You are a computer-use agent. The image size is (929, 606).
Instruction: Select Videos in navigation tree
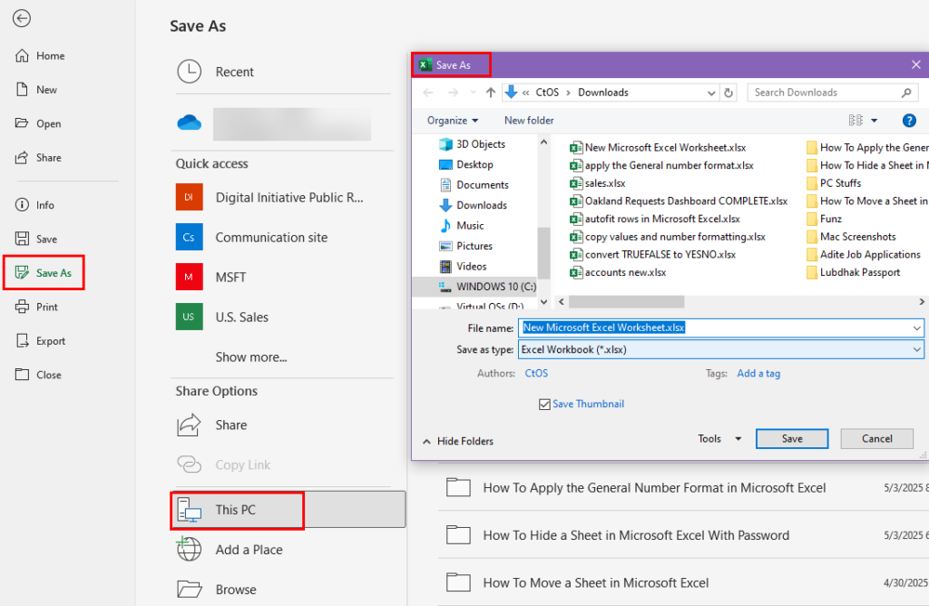(x=463, y=266)
